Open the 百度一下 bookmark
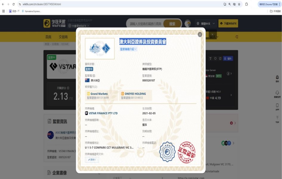Image resolution: width=282 pixels, height=179 pixels. pos(14,11)
